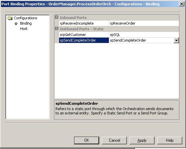Select the Configurations tree node
This screenshot has height=149, width=186.
(25, 18)
